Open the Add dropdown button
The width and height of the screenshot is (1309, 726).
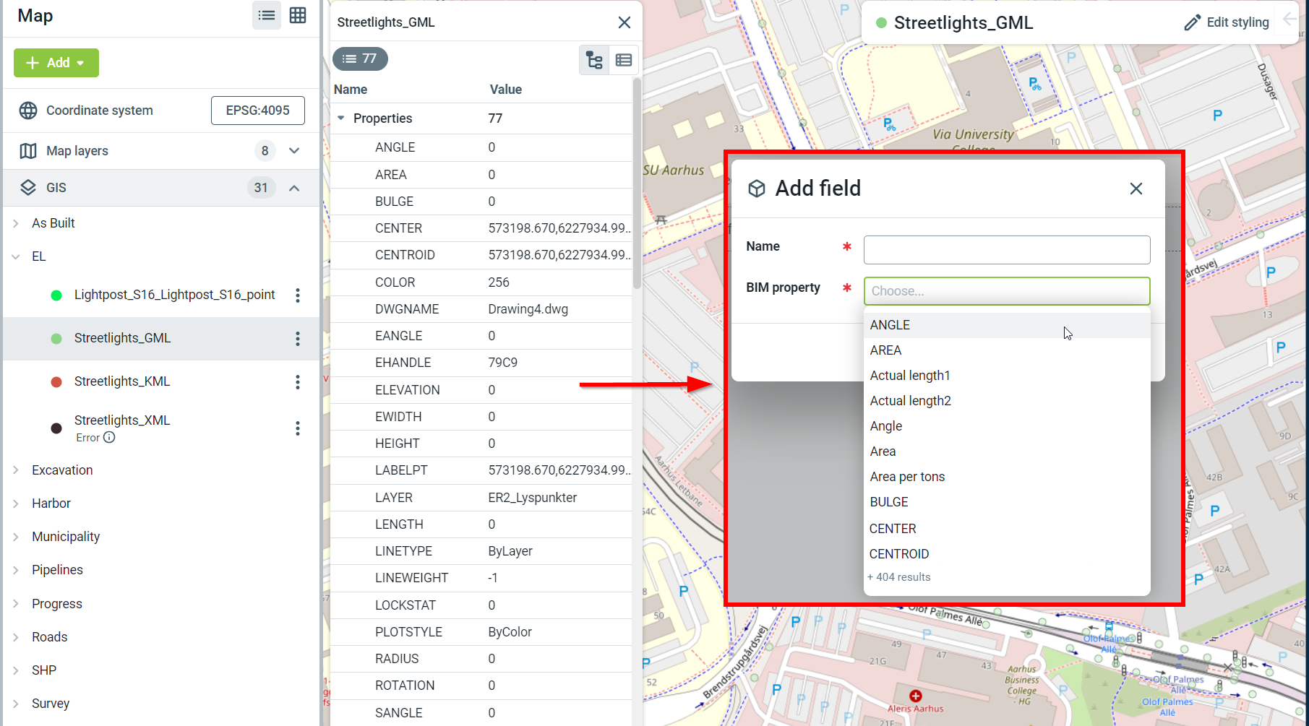coord(56,63)
